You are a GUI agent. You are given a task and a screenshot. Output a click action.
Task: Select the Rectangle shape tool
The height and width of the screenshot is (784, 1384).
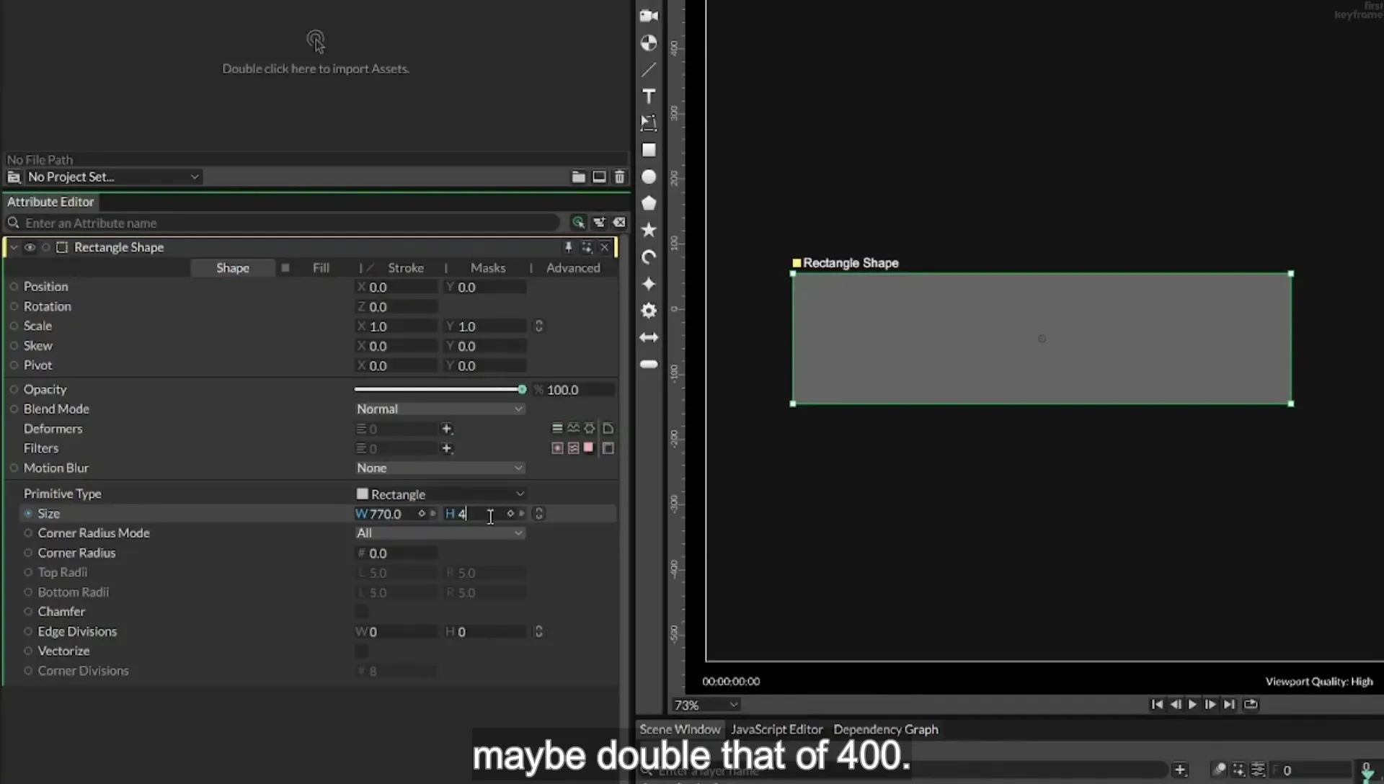pyautogui.click(x=649, y=150)
